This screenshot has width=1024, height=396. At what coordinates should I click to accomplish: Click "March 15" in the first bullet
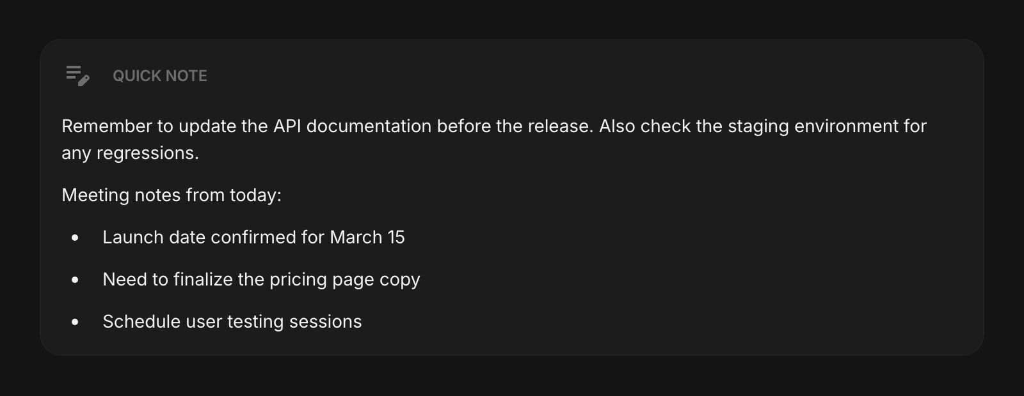coord(367,238)
